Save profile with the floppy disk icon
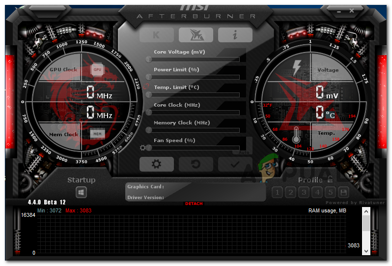The height and width of the screenshot is (266, 392). (x=344, y=192)
